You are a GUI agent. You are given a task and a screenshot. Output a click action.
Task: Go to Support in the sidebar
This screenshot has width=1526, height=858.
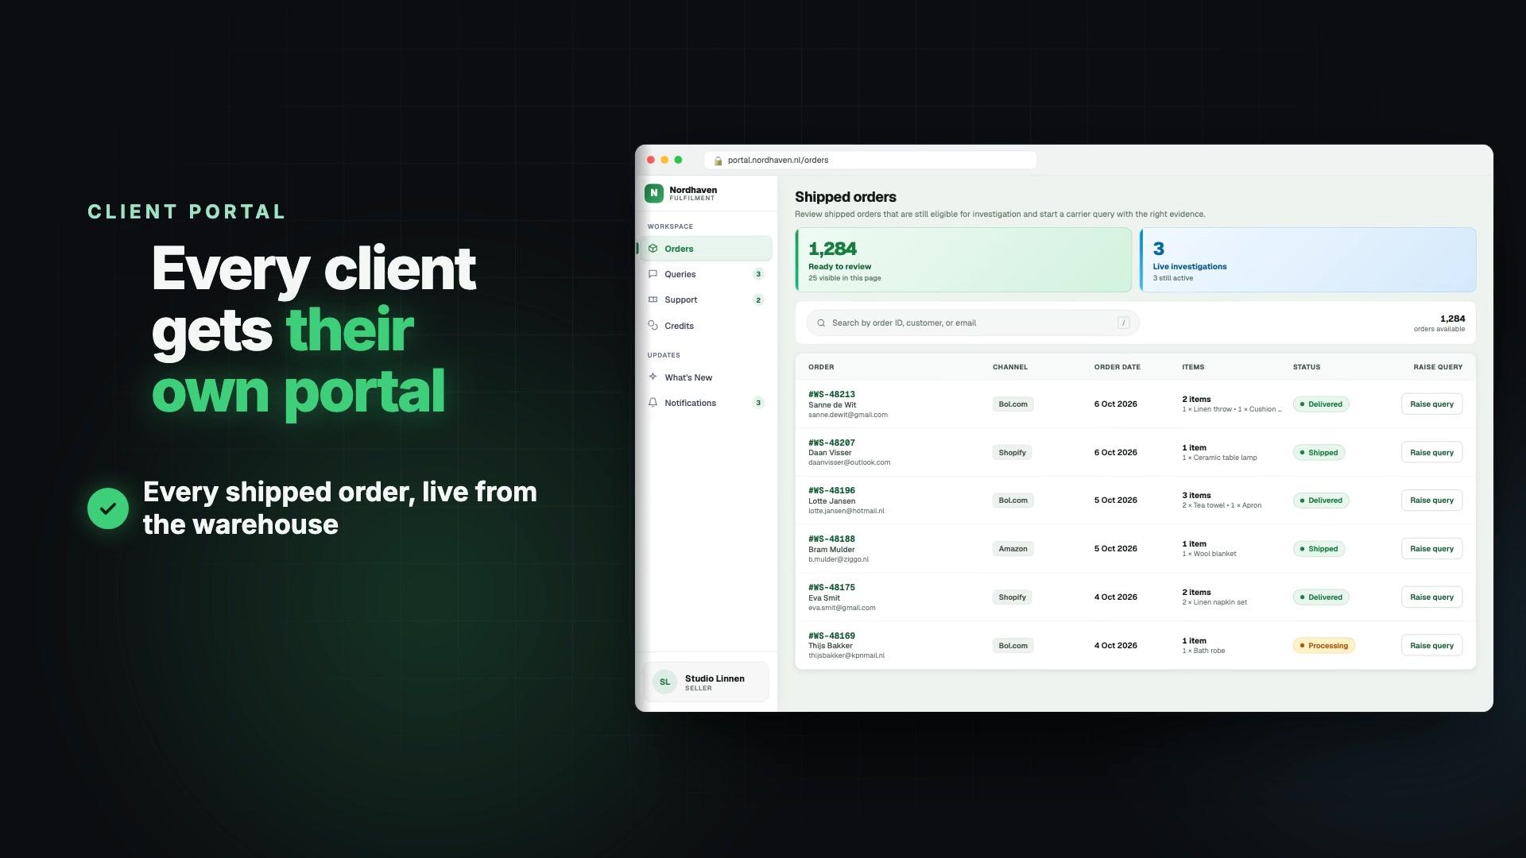click(x=706, y=300)
